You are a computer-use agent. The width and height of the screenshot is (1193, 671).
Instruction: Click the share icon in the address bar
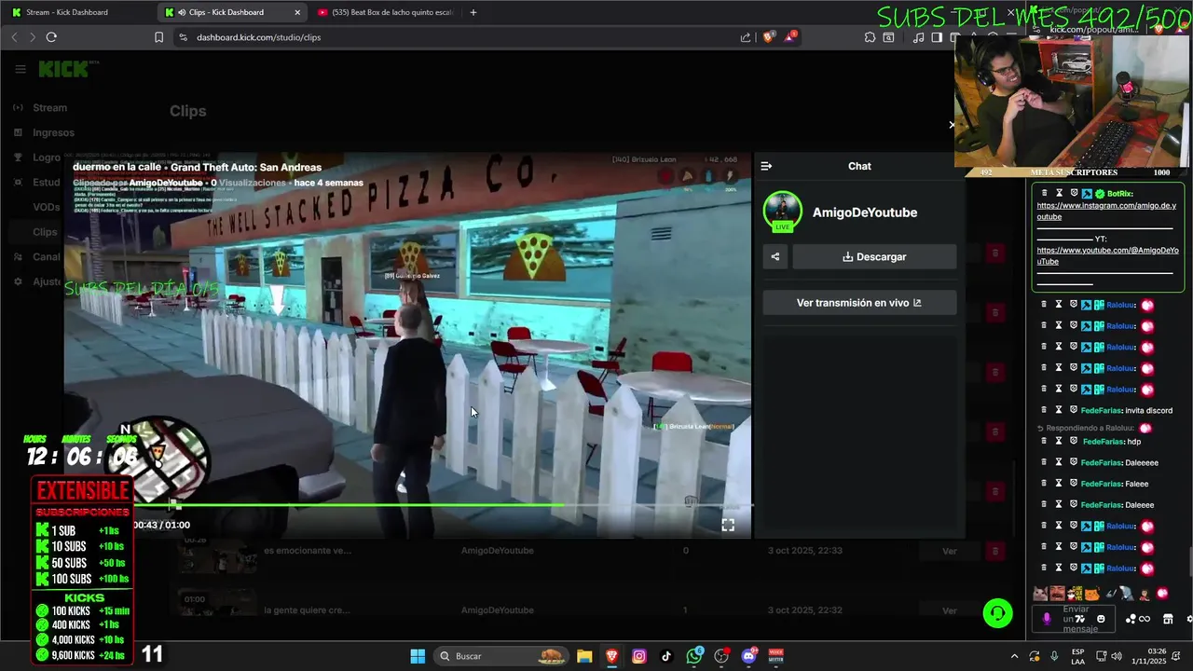(746, 37)
